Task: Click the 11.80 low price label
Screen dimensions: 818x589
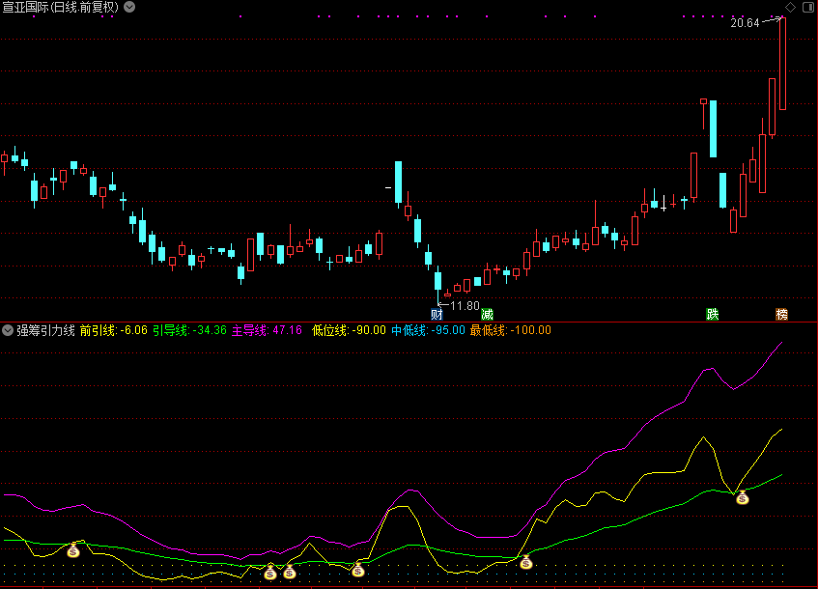Action: (x=465, y=306)
